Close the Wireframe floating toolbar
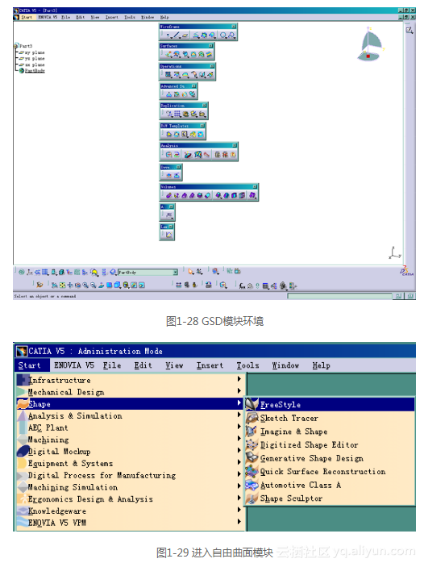Viewport: 424px width, 567px height. tap(234, 27)
